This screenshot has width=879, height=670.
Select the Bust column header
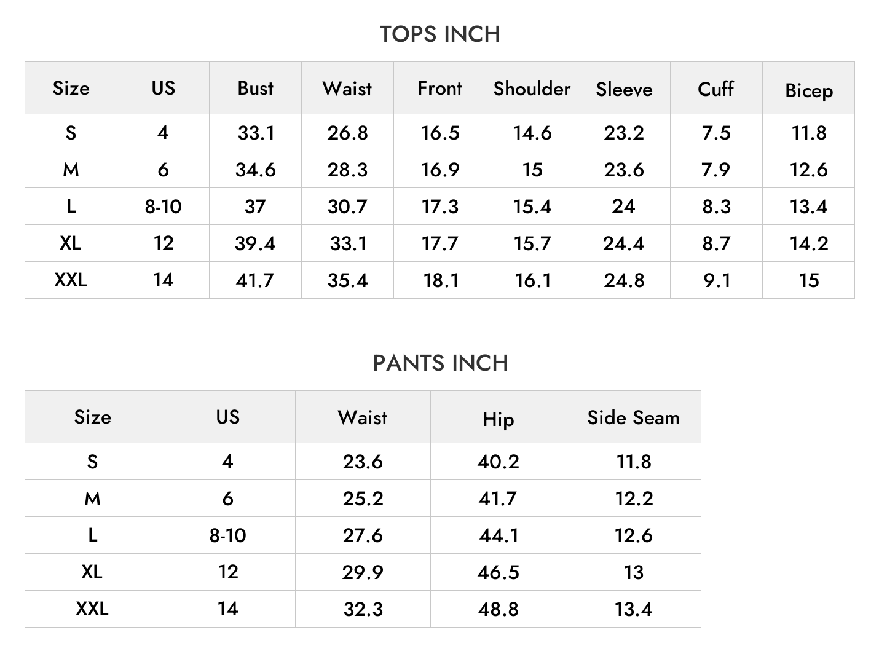click(255, 89)
